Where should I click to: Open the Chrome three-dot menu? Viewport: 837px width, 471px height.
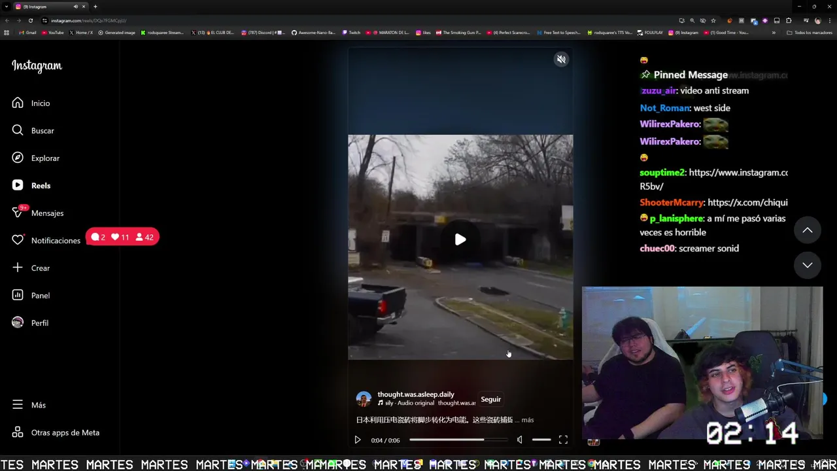click(x=829, y=20)
